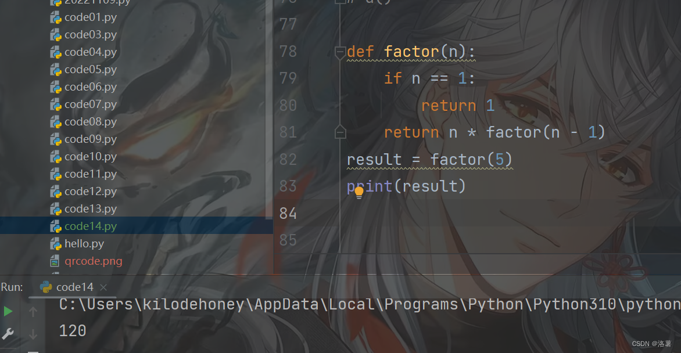Image resolution: width=681 pixels, height=353 pixels.
Task: Click the down arrow in Run panel
Action: [33, 334]
